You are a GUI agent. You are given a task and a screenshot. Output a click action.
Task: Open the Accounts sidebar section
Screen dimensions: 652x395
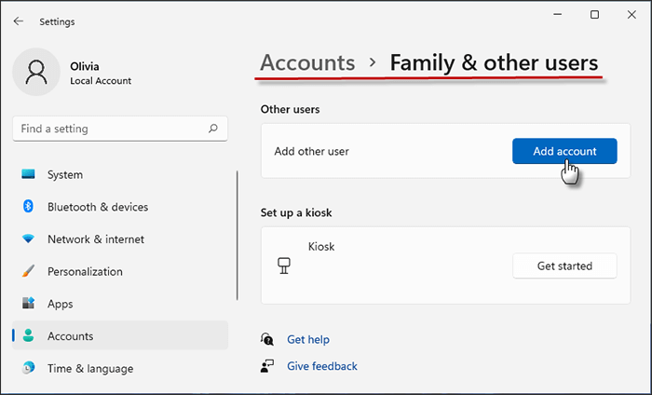[71, 336]
